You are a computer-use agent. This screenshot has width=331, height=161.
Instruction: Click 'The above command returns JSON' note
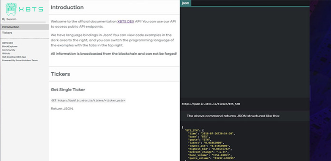[233, 116]
